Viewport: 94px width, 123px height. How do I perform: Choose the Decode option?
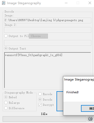(x=40, y=100)
